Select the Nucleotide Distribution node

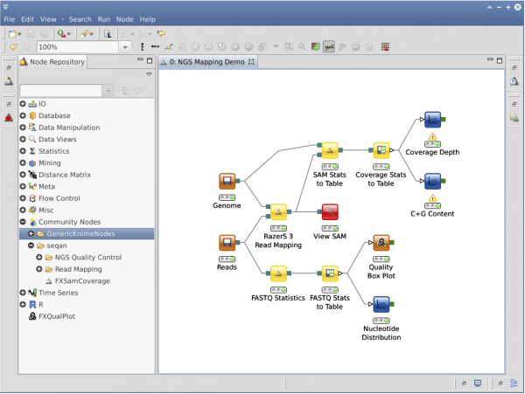click(381, 304)
